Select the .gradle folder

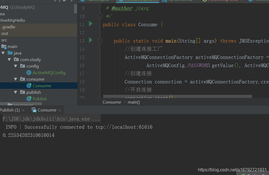pyautogui.click(x=8, y=27)
